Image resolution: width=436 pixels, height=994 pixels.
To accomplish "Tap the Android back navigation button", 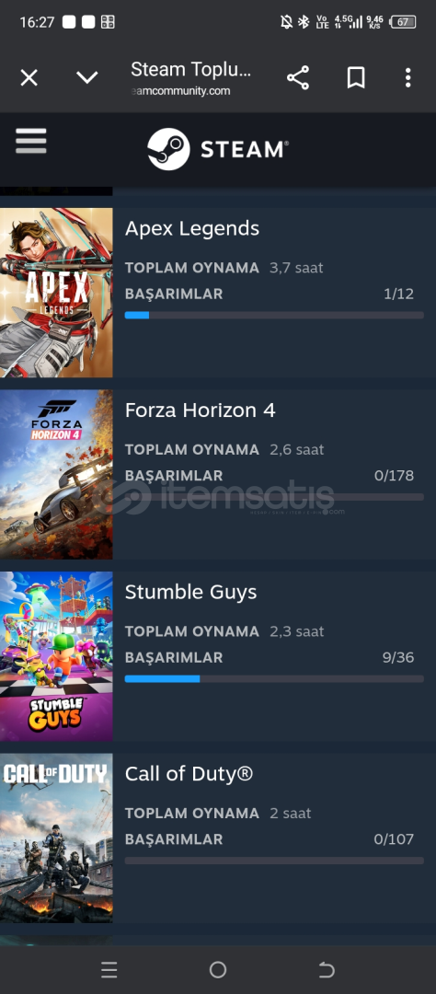I will pyautogui.click(x=327, y=969).
